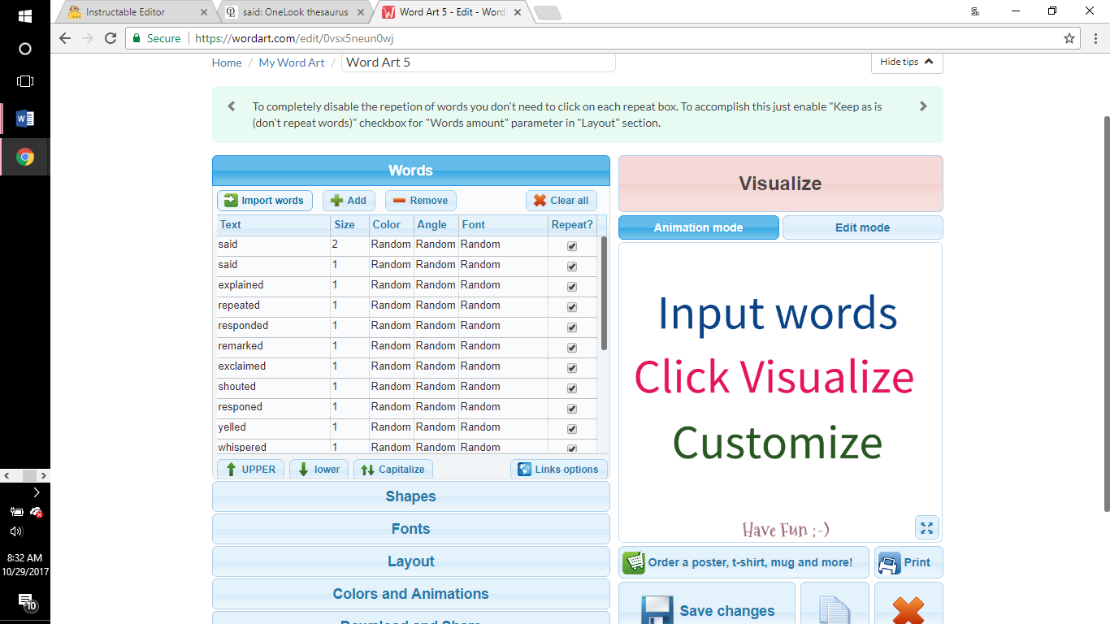The width and height of the screenshot is (1110, 624).
Task: Show the next tip arrow
Action: (x=923, y=106)
